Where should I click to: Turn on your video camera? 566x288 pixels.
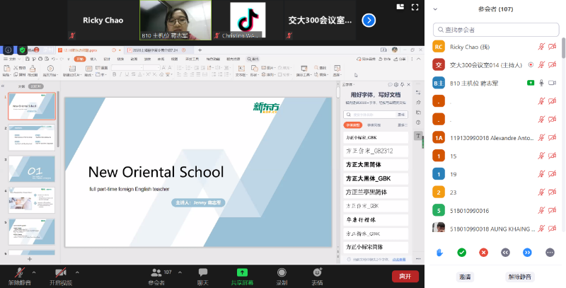tap(61, 277)
